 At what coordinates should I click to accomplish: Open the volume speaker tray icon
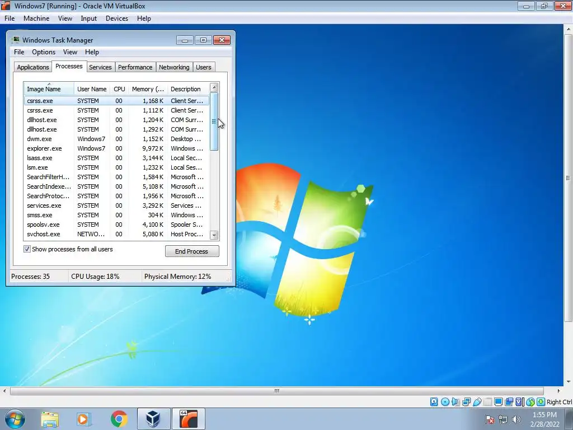[516, 419]
